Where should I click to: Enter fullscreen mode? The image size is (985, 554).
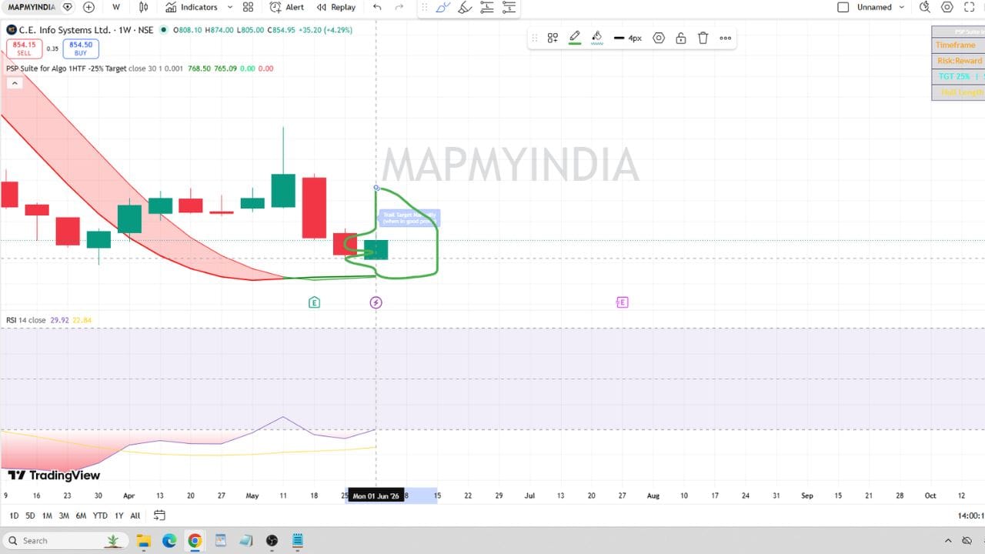click(970, 7)
